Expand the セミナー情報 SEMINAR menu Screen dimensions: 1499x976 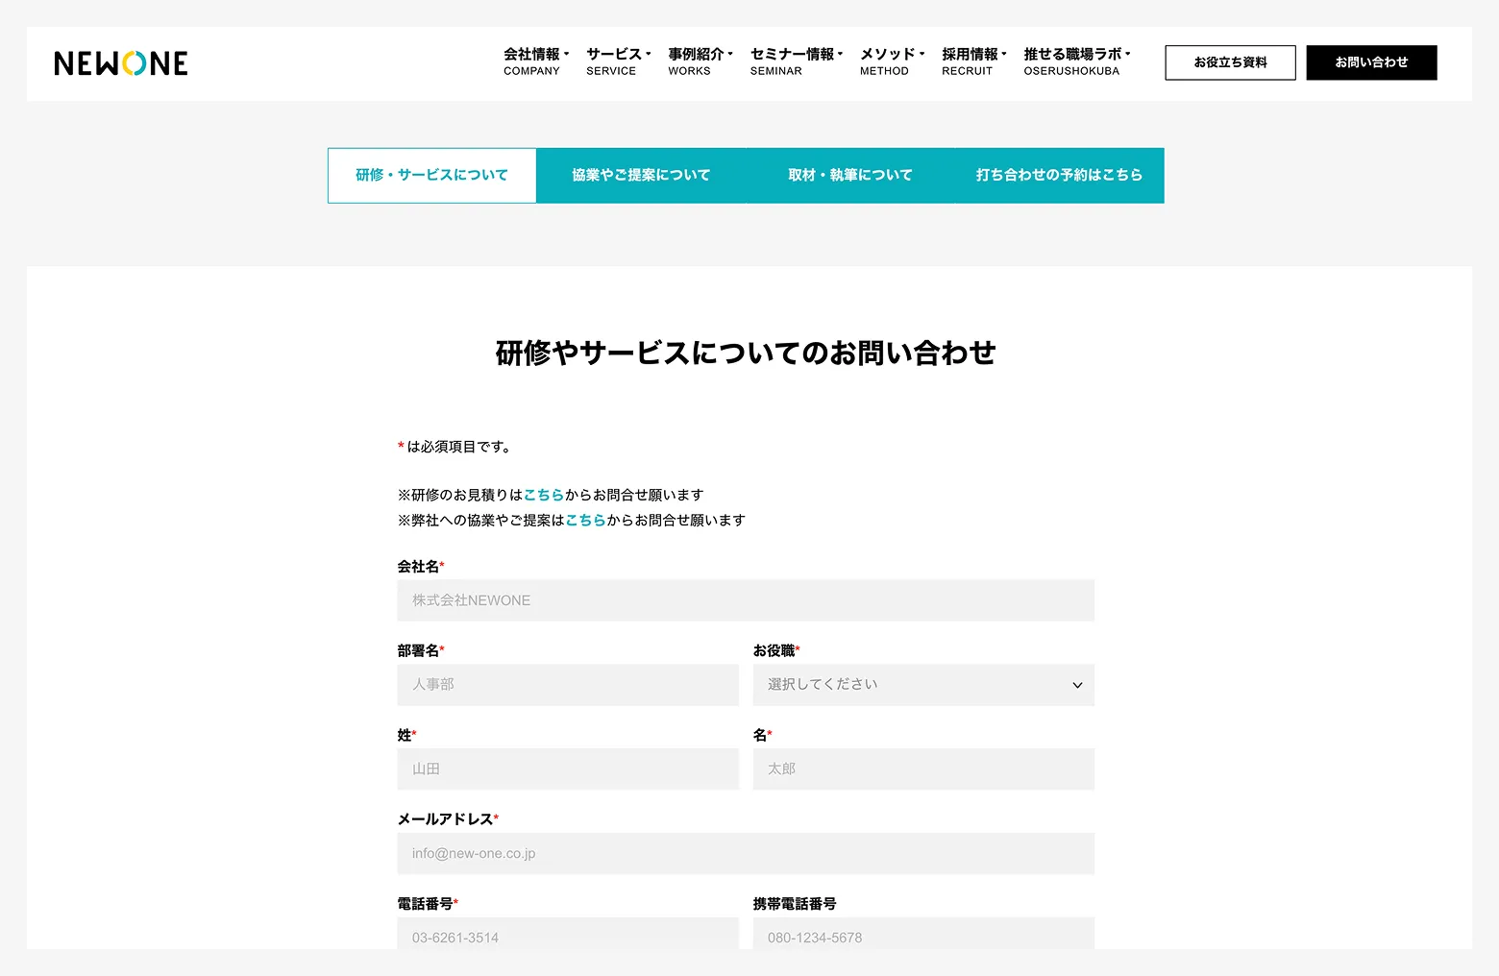pyautogui.click(x=796, y=61)
